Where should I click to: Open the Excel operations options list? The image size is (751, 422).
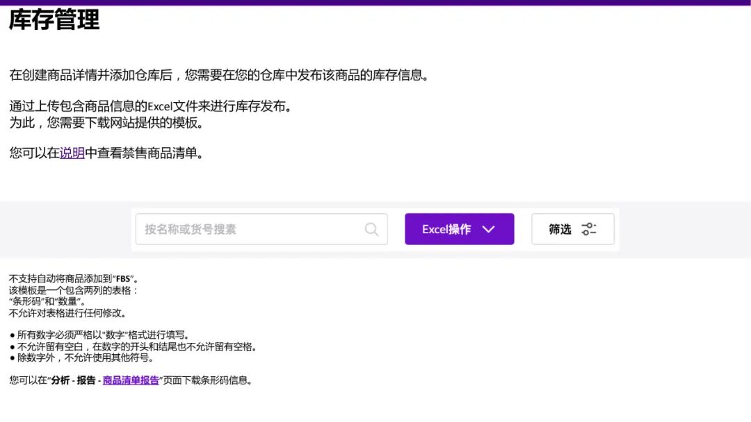point(459,228)
